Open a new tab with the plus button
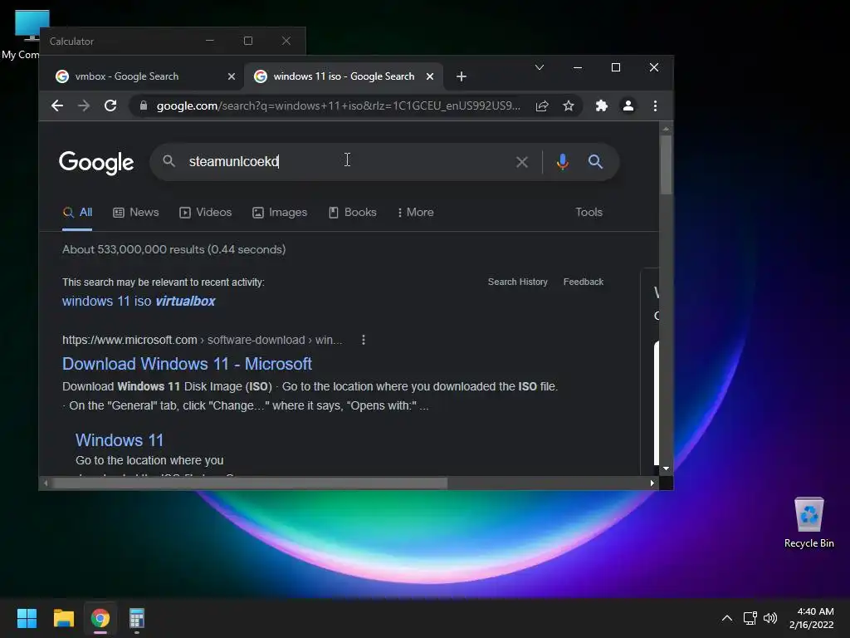The height and width of the screenshot is (638, 850). pyautogui.click(x=462, y=76)
